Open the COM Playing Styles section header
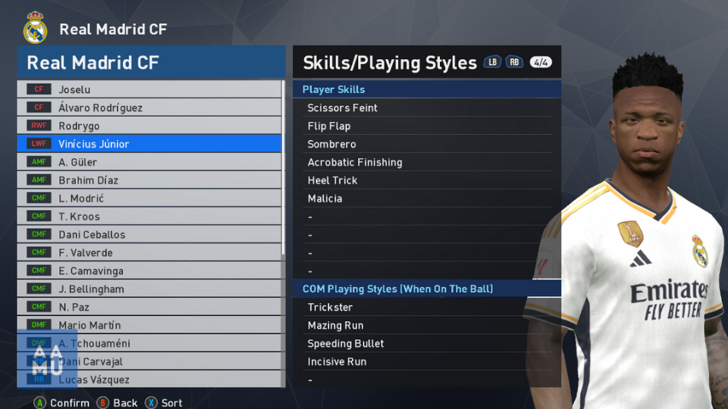The width and height of the screenshot is (728, 409). (x=427, y=289)
